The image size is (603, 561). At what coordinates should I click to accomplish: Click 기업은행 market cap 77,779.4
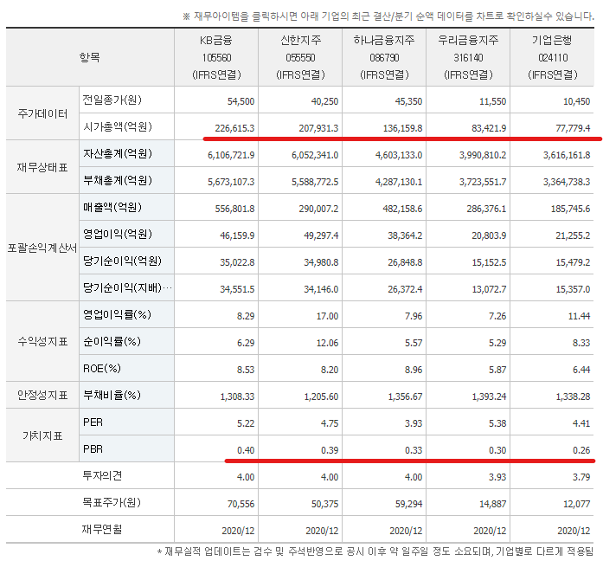coord(573,128)
